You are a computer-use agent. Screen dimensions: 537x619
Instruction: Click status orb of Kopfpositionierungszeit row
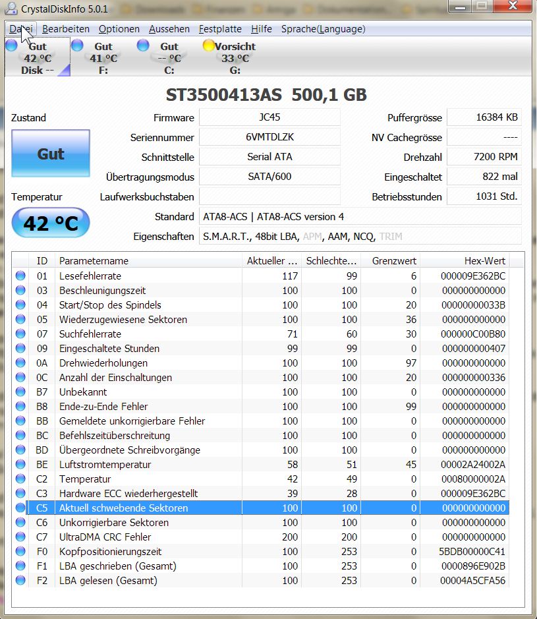click(x=20, y=551)
